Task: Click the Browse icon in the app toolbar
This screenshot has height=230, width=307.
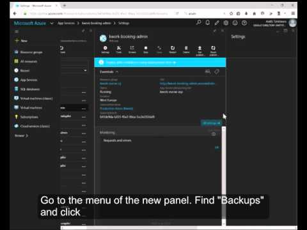Action: point(132,49)
